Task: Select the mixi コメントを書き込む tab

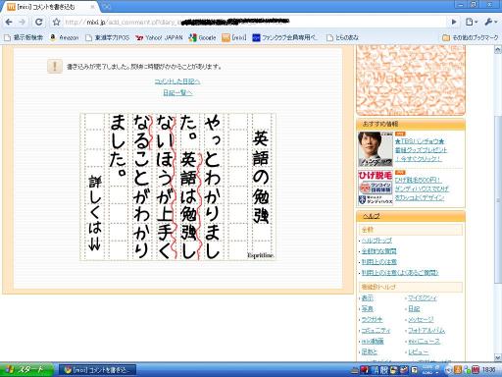Action: (x=51, y=7)
